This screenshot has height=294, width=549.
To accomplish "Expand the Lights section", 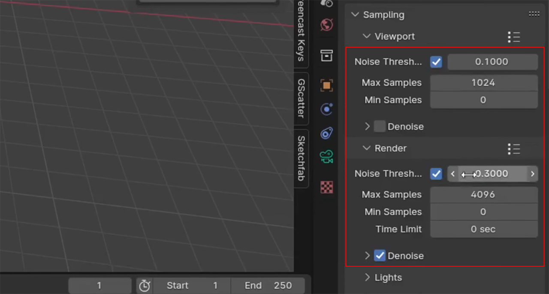I will (367, 277).
